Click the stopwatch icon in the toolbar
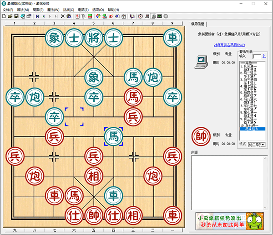 tap(140, 16)
